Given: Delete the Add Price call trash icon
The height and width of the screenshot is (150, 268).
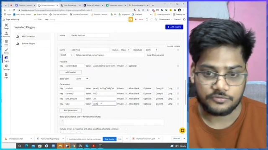Looking at the screenshot, I should click(178, 50).
